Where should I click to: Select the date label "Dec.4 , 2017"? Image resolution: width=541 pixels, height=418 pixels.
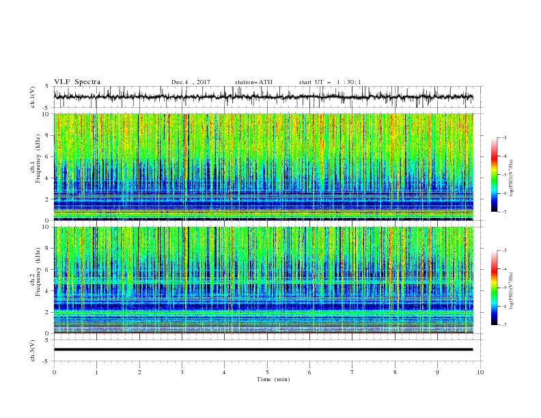pos(191,82)
